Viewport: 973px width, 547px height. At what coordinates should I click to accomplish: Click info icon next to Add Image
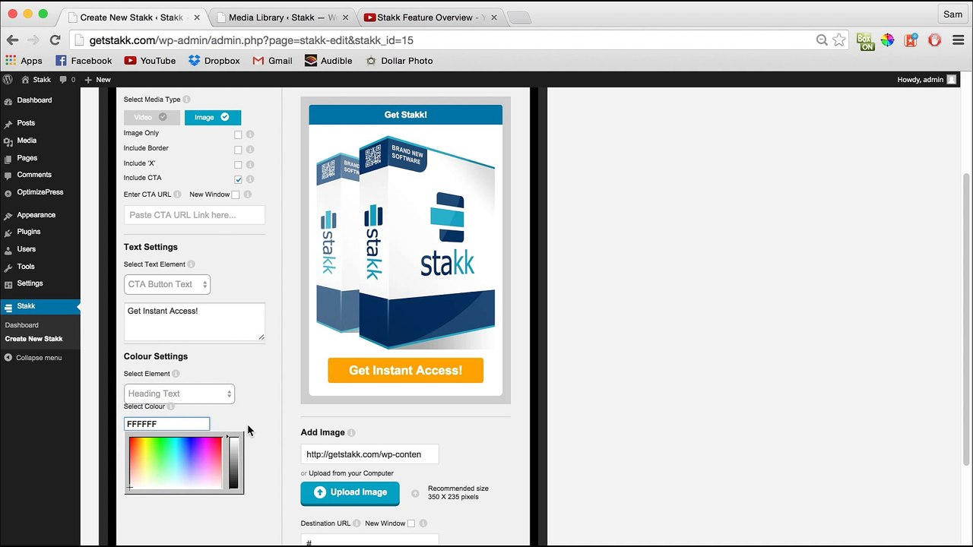(x=352, y=432)
